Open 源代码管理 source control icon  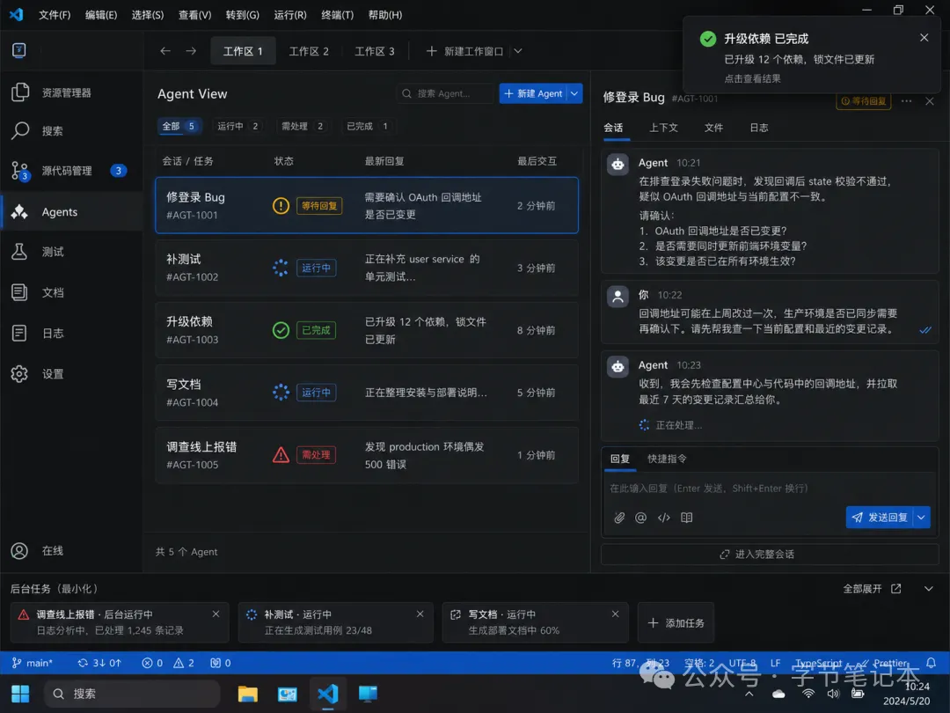click(20, 171)
